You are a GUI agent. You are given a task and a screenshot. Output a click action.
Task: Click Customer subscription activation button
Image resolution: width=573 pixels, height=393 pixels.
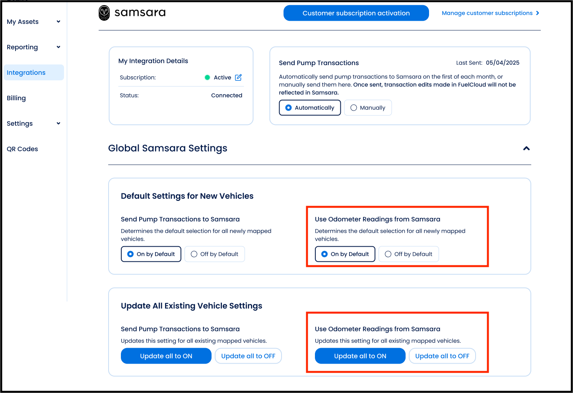(x=356, y=13)
